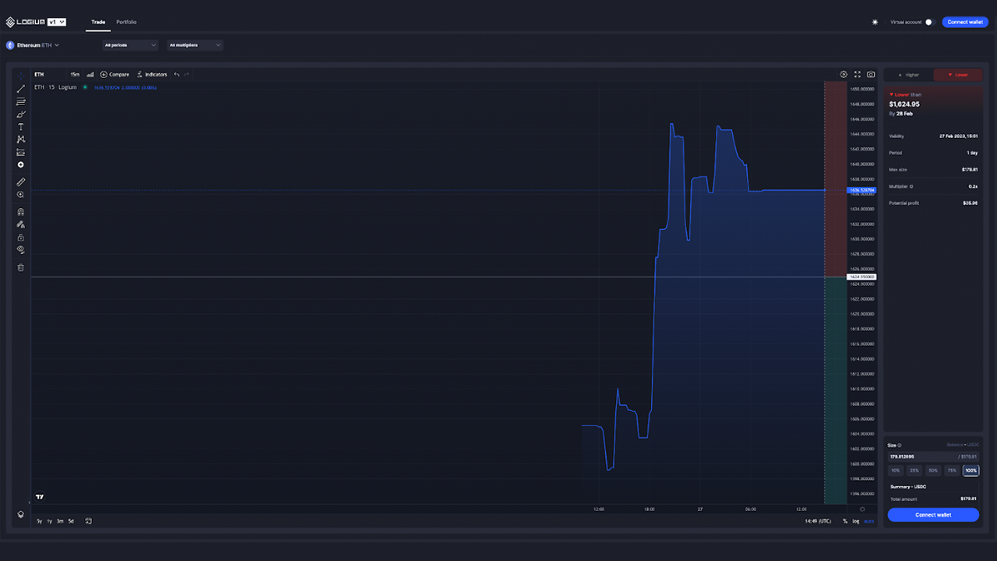The height and width of the screenshot is (561, 997).
Task: Click the blue Connect wallet button at the top
Action: coord(965,22)
